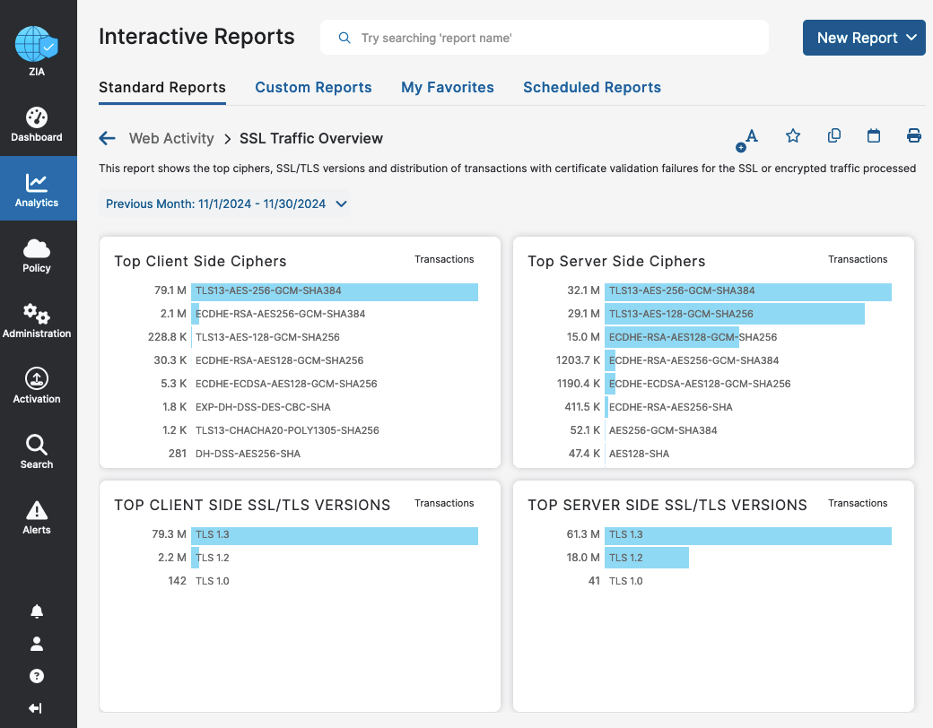The image size is (933, 728).
Task: Click the copy report icon
Action: click(x=833, y=136)
